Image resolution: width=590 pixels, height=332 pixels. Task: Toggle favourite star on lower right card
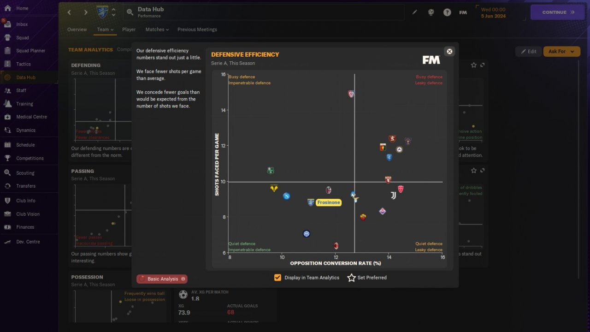point(474,171)
